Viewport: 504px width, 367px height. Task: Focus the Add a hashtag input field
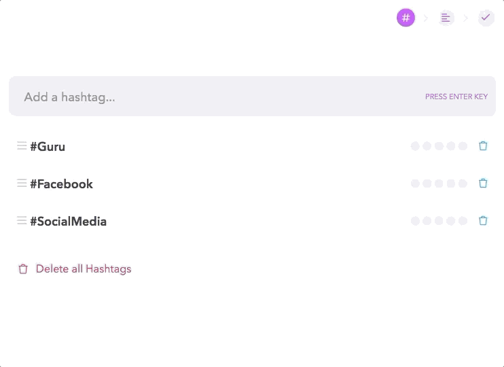point(252,97)
